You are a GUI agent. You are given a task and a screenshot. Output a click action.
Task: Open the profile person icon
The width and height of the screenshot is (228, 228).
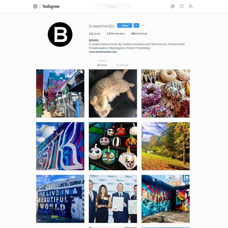pos(191,6)
